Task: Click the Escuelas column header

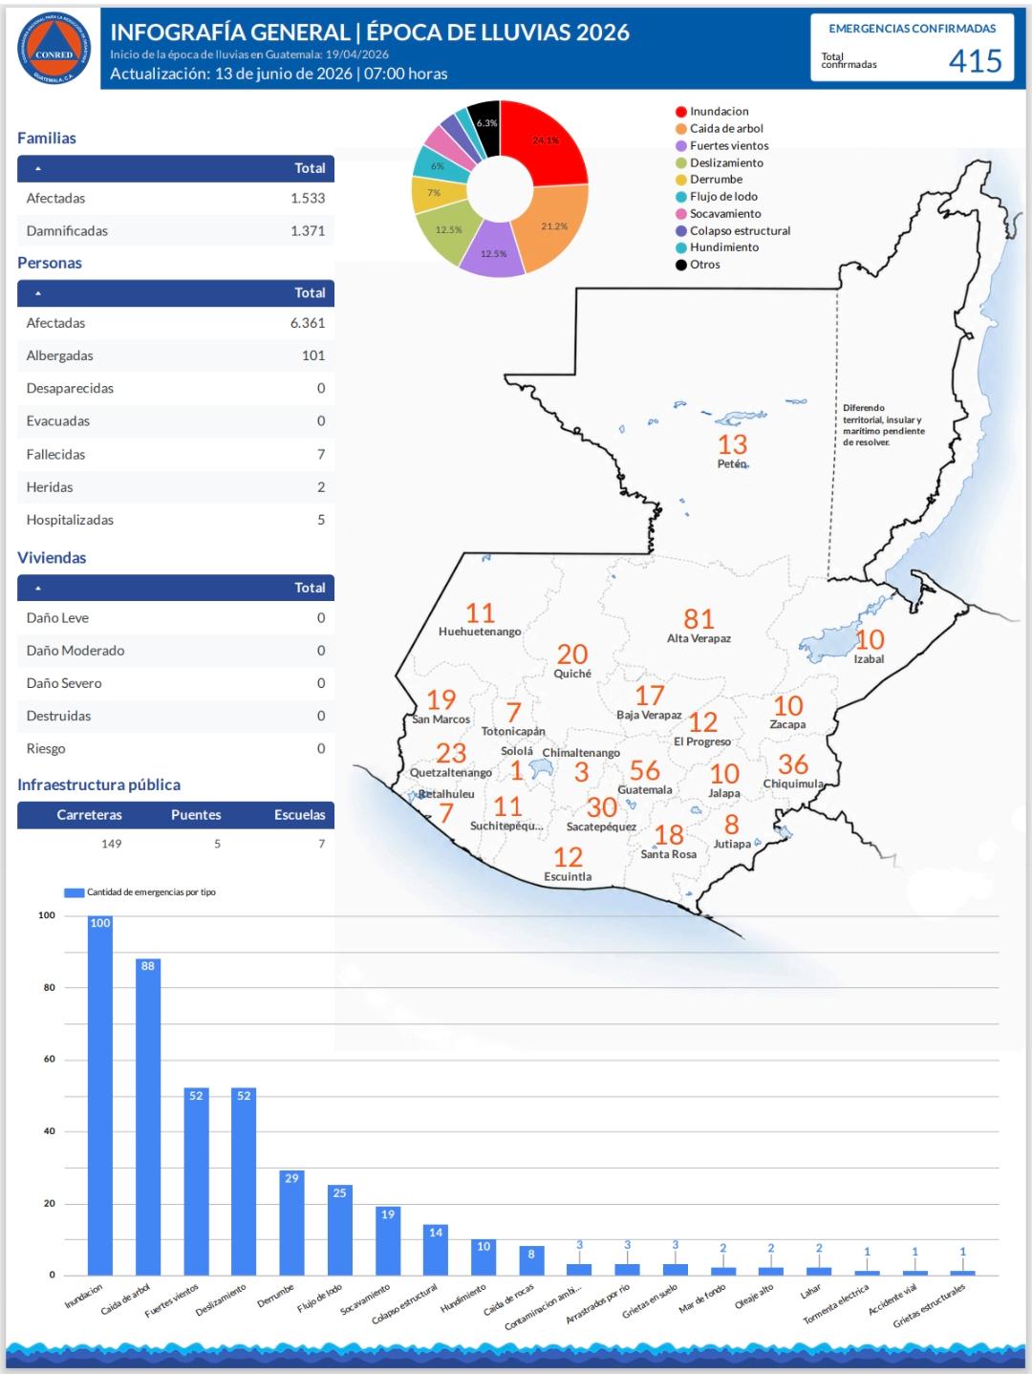Action: click(299, 815)
